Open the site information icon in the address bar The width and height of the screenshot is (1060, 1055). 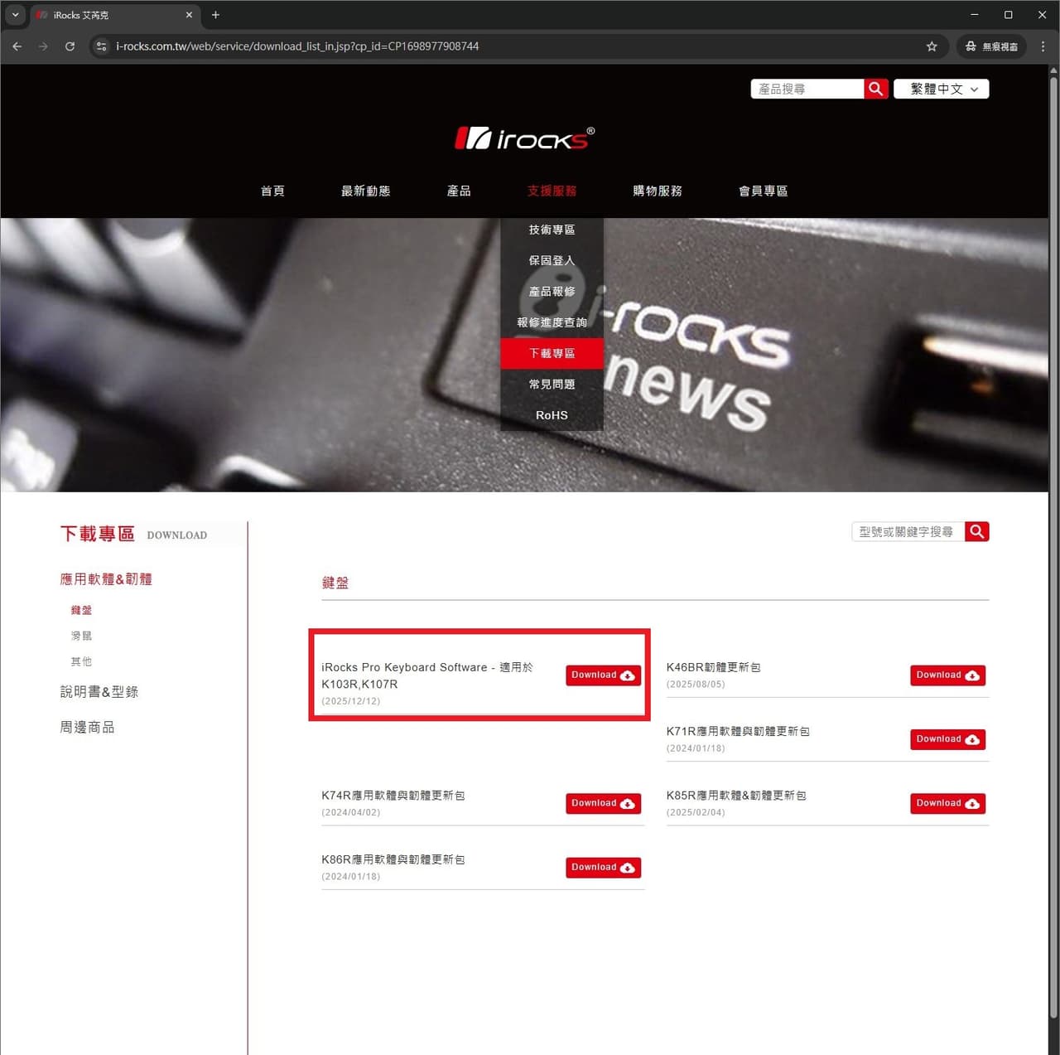[x=101, y=46]
